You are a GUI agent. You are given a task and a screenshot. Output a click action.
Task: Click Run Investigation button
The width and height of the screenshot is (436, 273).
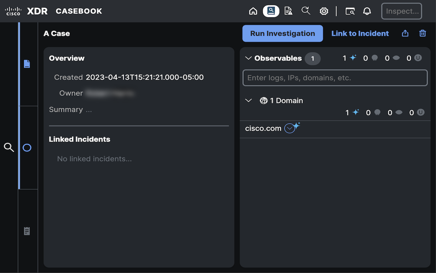tap(283, 33)
